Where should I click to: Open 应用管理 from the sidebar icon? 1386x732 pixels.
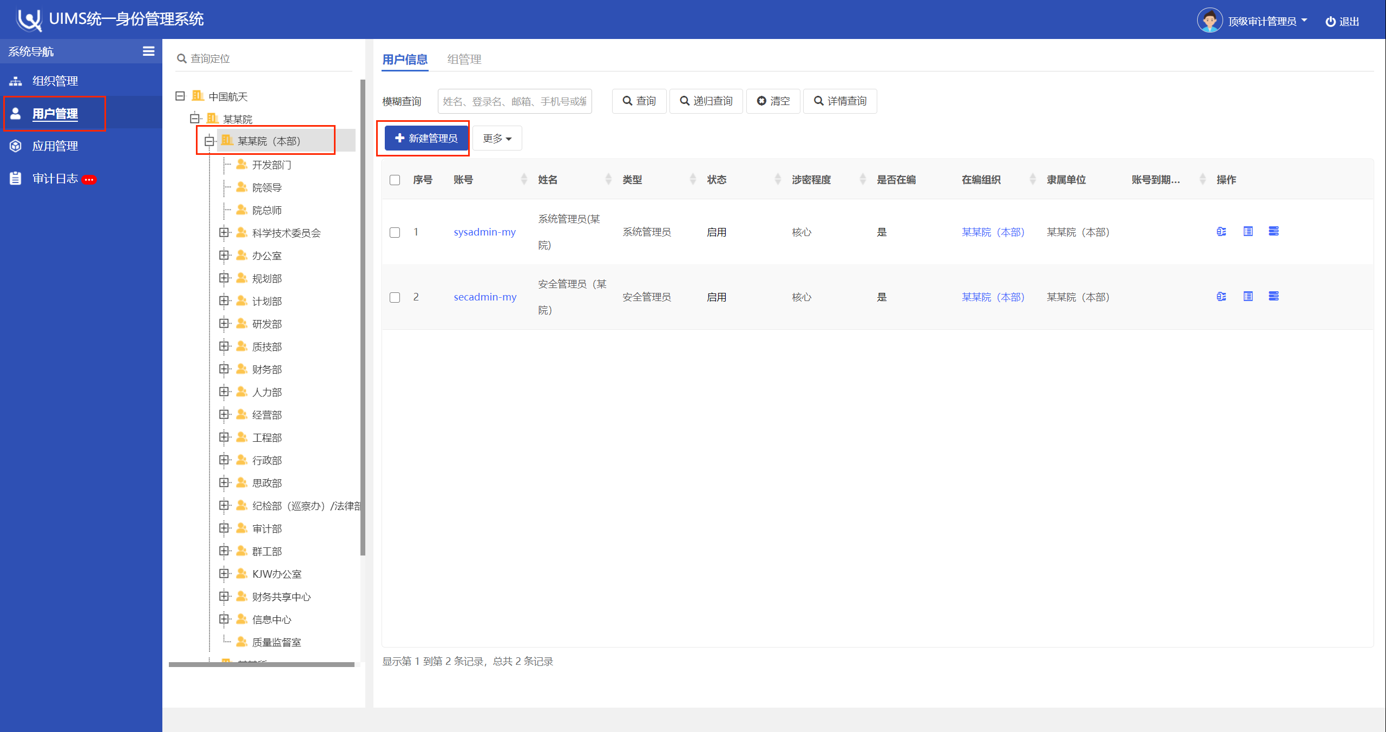16,146
